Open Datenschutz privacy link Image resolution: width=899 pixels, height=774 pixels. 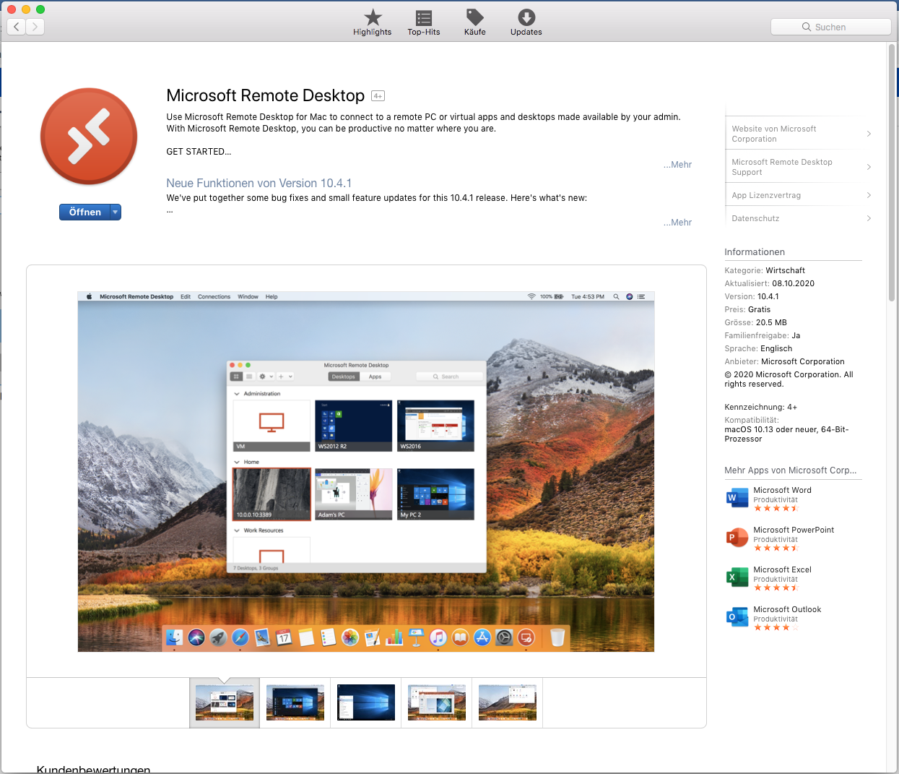[755, 218]
